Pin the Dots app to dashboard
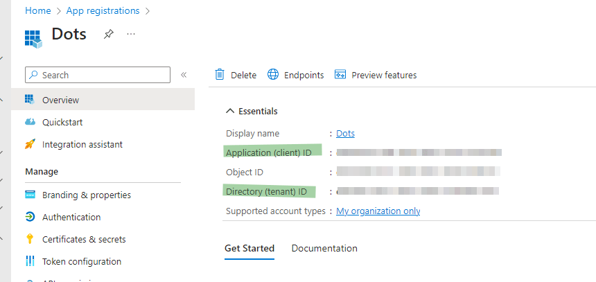The height and width of the screenshot is (282, 596). [109, 34]
